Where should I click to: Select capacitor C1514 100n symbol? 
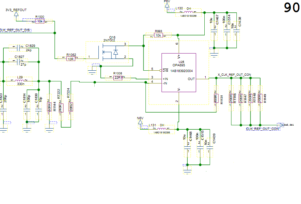[x=227, y=31]
